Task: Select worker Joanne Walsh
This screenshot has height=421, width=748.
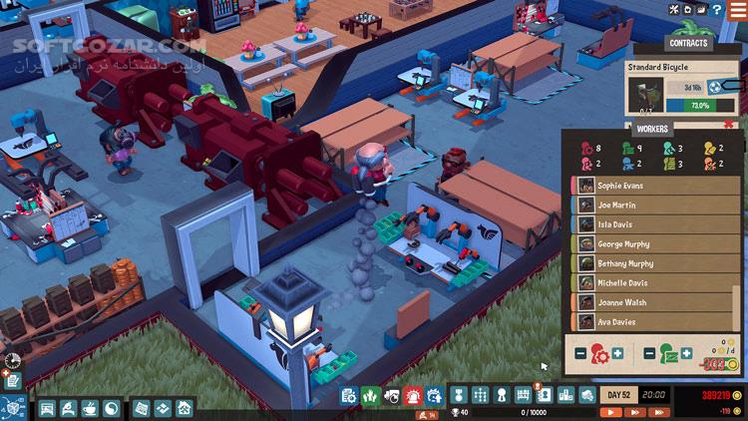Action: [x=651, y=302]
